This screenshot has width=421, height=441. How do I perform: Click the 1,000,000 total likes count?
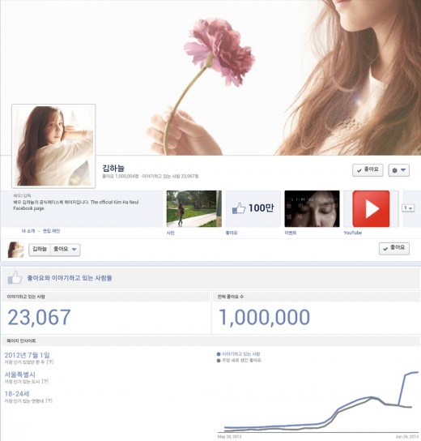(264, 317)
